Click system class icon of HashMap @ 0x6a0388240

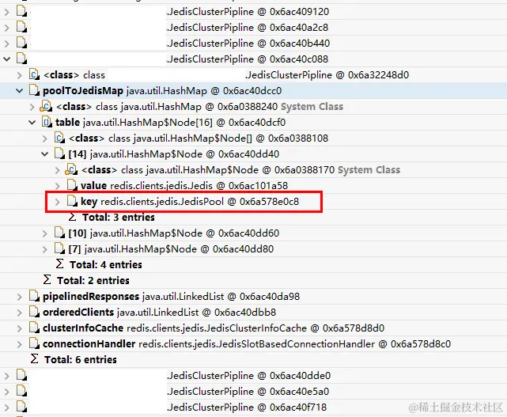pyautogui.click(x=46, y=106)
